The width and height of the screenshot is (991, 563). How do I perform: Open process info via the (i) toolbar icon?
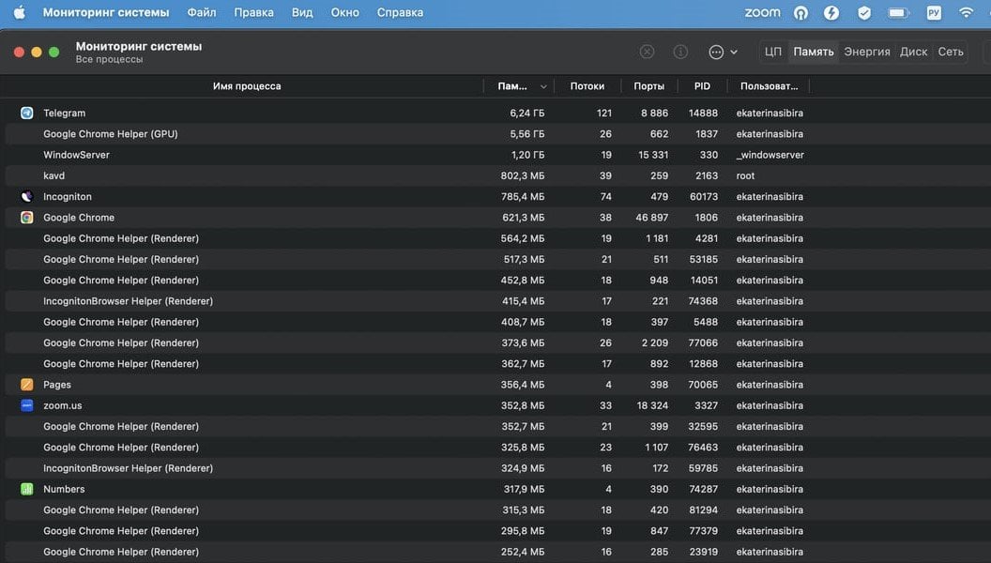[681, 53]
